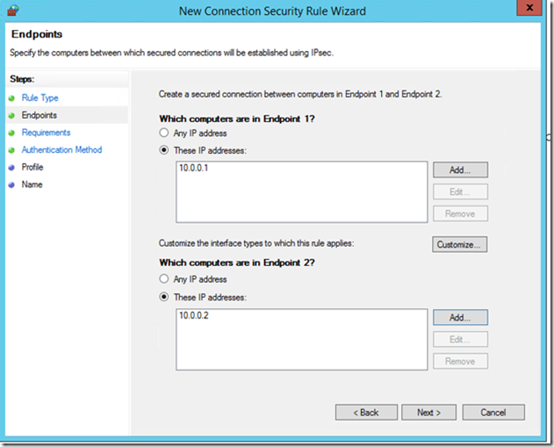Continue with the Next button
This screenshot has height=447, width=554.
coord(429,413)
